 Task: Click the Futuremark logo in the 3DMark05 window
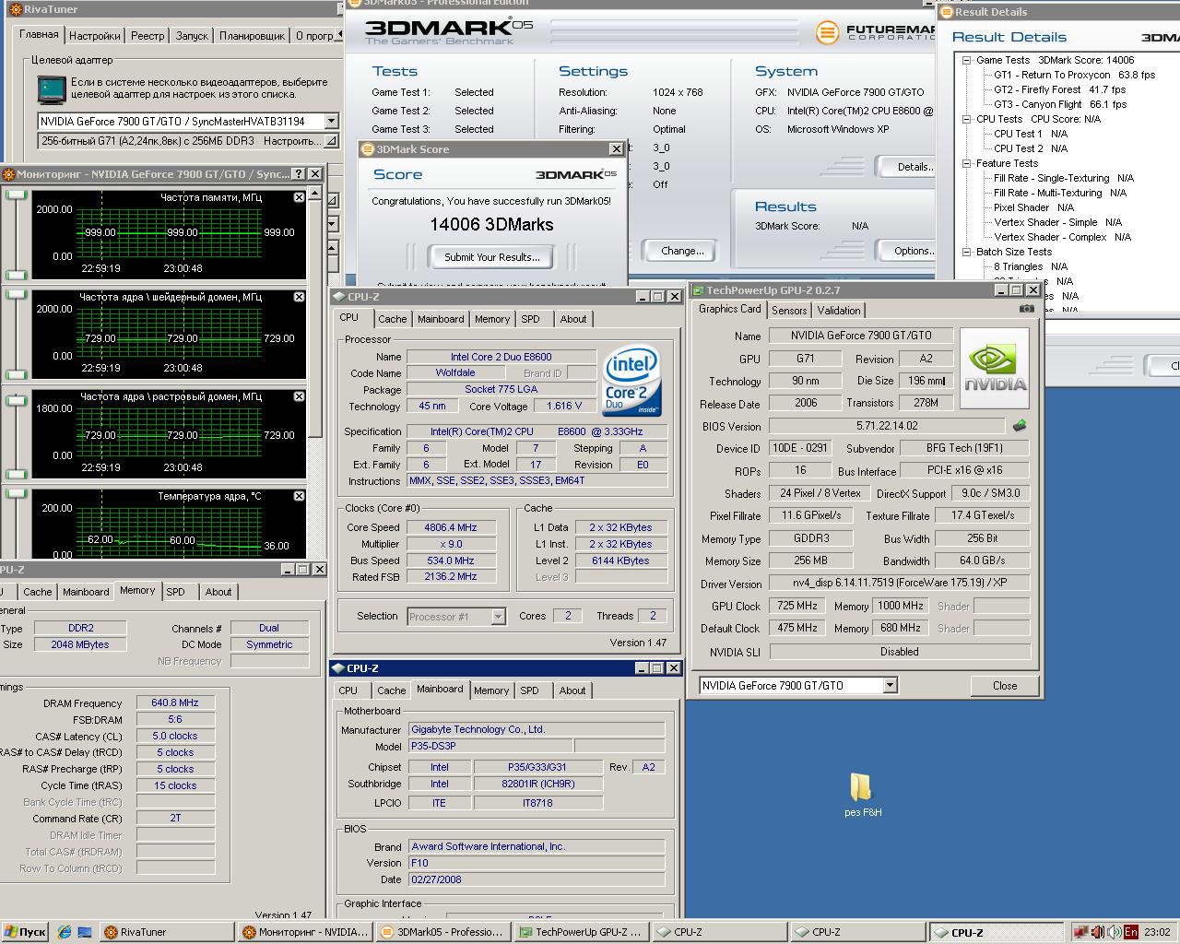click(x=875, y=32)
